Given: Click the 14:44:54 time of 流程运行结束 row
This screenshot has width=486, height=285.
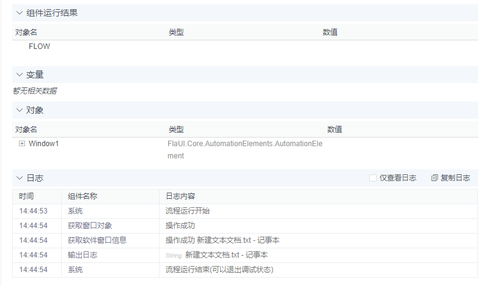Looking at the screenshot, I should click(x=34, y=270).
